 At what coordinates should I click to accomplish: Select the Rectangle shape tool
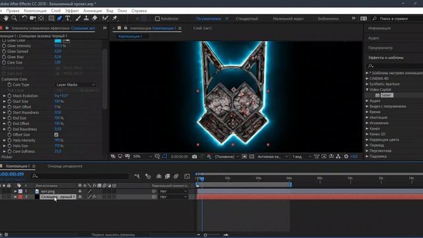52,18
